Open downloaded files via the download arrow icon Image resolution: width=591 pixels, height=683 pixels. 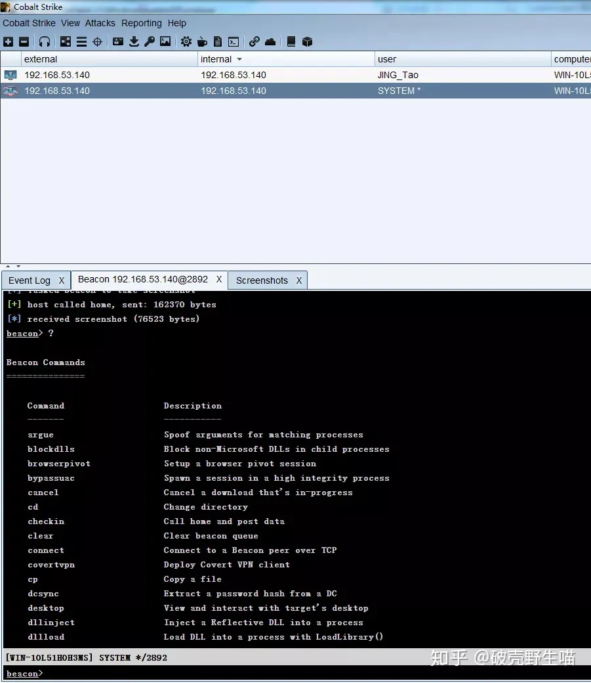click(134, 42)
